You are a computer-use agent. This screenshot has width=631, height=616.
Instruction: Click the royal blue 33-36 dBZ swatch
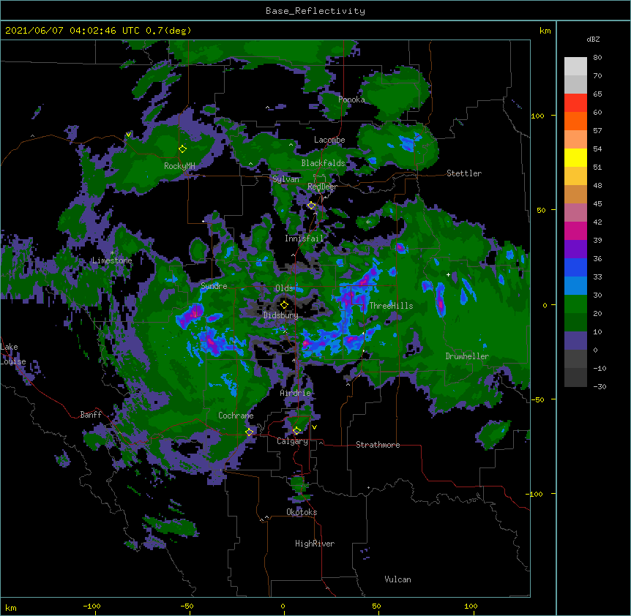click(575, 267)
